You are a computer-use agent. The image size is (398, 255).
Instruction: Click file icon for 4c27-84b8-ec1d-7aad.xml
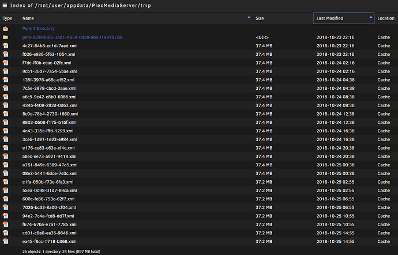coord(5,46)
